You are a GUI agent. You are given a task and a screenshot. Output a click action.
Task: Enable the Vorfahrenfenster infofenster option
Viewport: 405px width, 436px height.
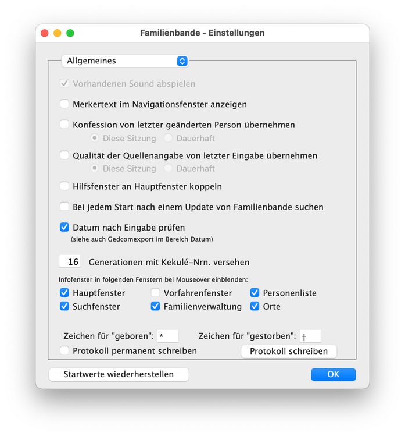(x=155, y=293)
